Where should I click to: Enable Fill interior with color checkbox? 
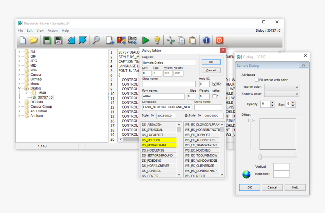pyautogui.click(x=257, y=80)
